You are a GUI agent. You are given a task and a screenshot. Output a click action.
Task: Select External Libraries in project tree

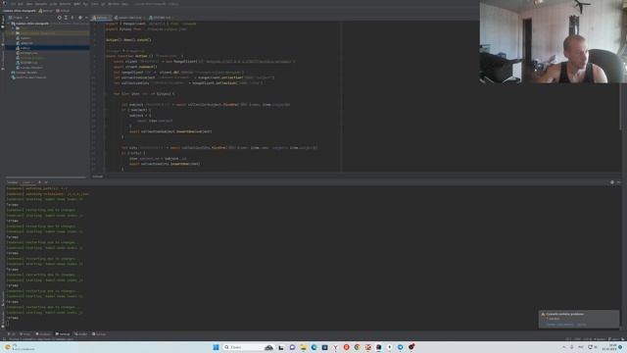point(26,73)
